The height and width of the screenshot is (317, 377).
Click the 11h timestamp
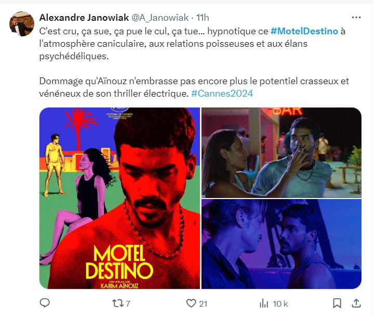click(x=203, y=18)
